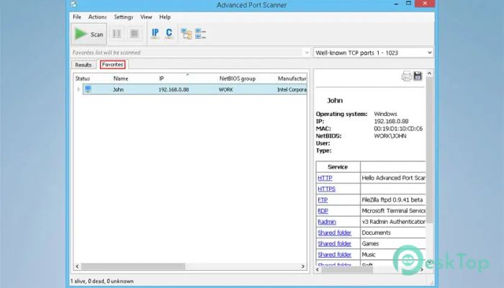Open the FTP service link
Screen dimensions: 504x288
[x=323, y=200]
